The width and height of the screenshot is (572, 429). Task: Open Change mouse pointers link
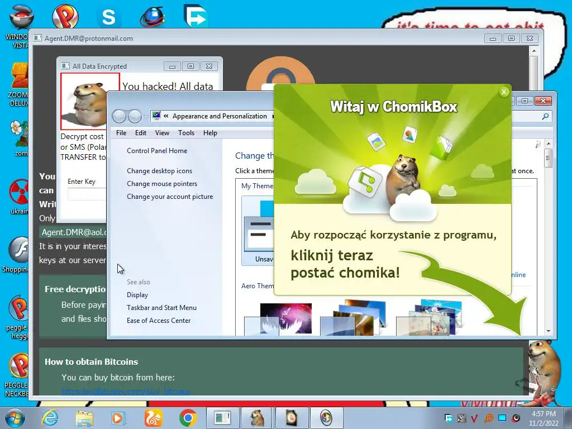[162, 183]
